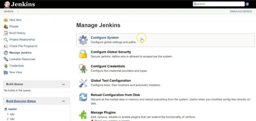The height and width of the screenshot is (121, 256).
Task: Open Check File Fingerprint in the sidebar
Action: click(x=23, y=46)
